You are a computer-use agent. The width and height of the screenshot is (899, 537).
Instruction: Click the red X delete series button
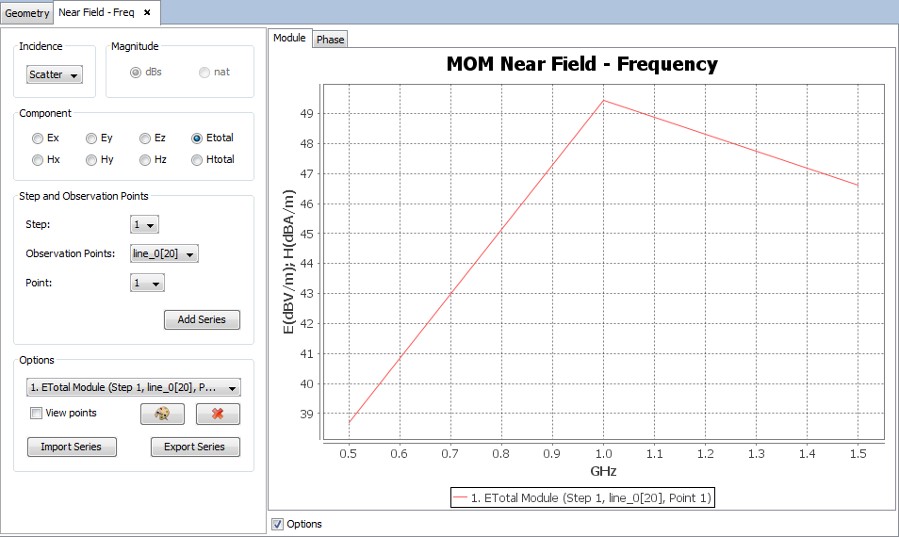218,415
